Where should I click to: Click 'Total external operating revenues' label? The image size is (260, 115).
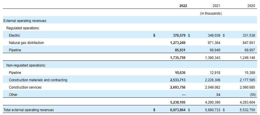[29, 110]
